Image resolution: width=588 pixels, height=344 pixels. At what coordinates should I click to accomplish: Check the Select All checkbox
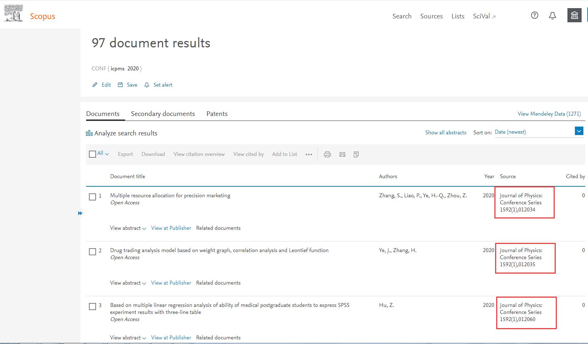(93, 154)
